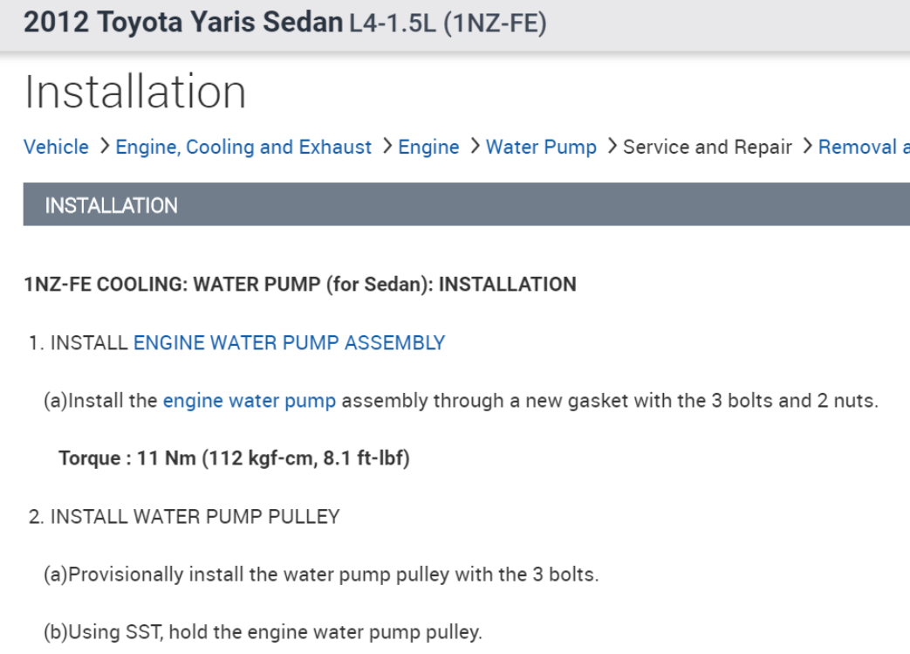Screen dimensions: 910x654
Task: Select the Service and Repair breadcrumb
Action: pos(707,147)
